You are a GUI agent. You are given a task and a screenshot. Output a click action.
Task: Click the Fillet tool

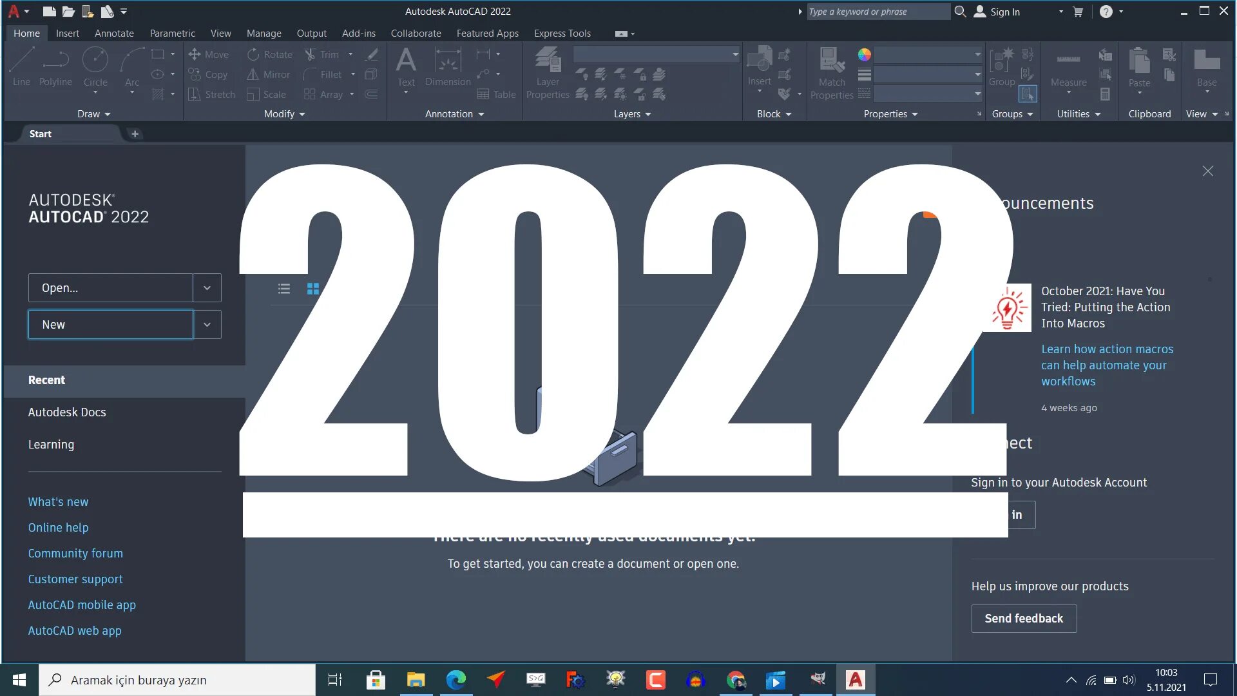tap(323, 75)
